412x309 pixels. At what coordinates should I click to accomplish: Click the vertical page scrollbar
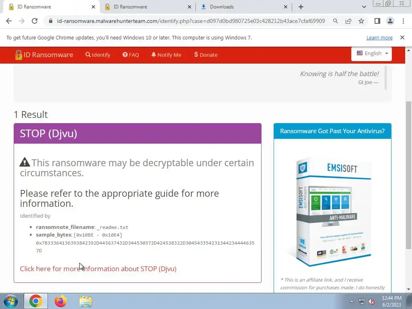click(x=408, y=175)
